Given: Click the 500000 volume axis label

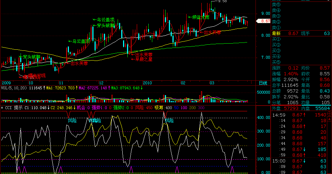Looking at the screenshot, I should (263, 92).
